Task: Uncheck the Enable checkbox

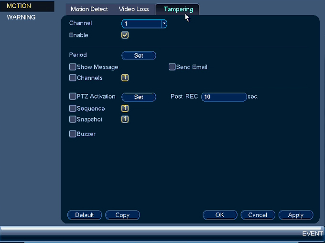Action: coord(125,35)
